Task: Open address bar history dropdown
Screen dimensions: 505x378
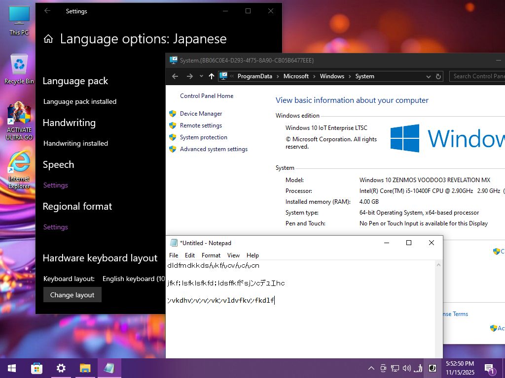Action: tap(429, 76)
